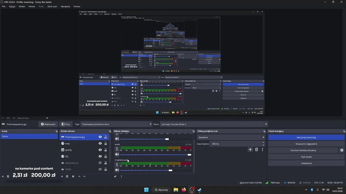Hide the suby source
Image resolution: width=346 pixels, height=194 pixels.
point(100,143)
